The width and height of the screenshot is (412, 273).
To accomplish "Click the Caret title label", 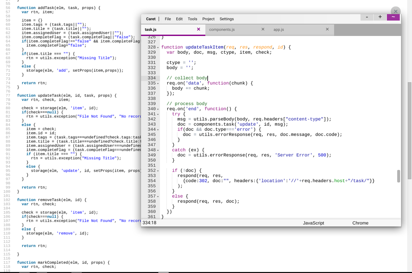I will pos(151,19).
